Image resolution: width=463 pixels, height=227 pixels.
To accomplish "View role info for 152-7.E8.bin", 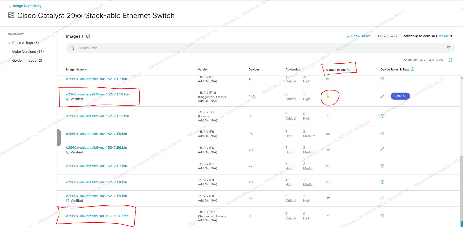I will (382, 182).
